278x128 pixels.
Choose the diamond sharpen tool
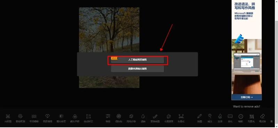click(x=48, y=118)
